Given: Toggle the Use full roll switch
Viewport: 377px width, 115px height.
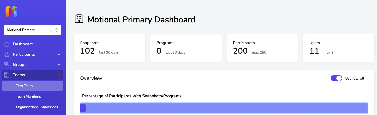Looking at the screenshot, I should click(336, 78).
